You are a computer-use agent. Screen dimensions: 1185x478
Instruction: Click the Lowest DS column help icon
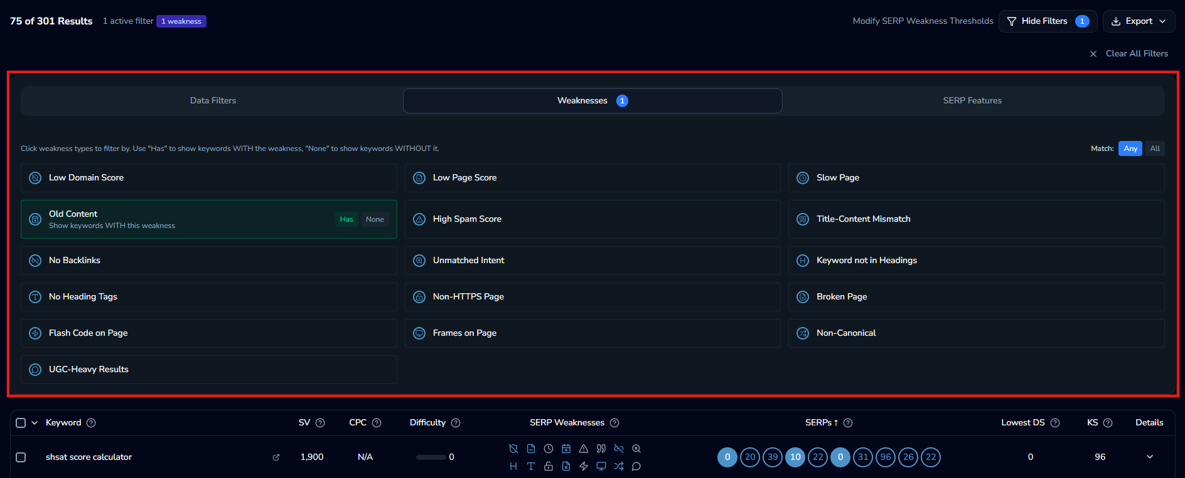coord(1055,423)
